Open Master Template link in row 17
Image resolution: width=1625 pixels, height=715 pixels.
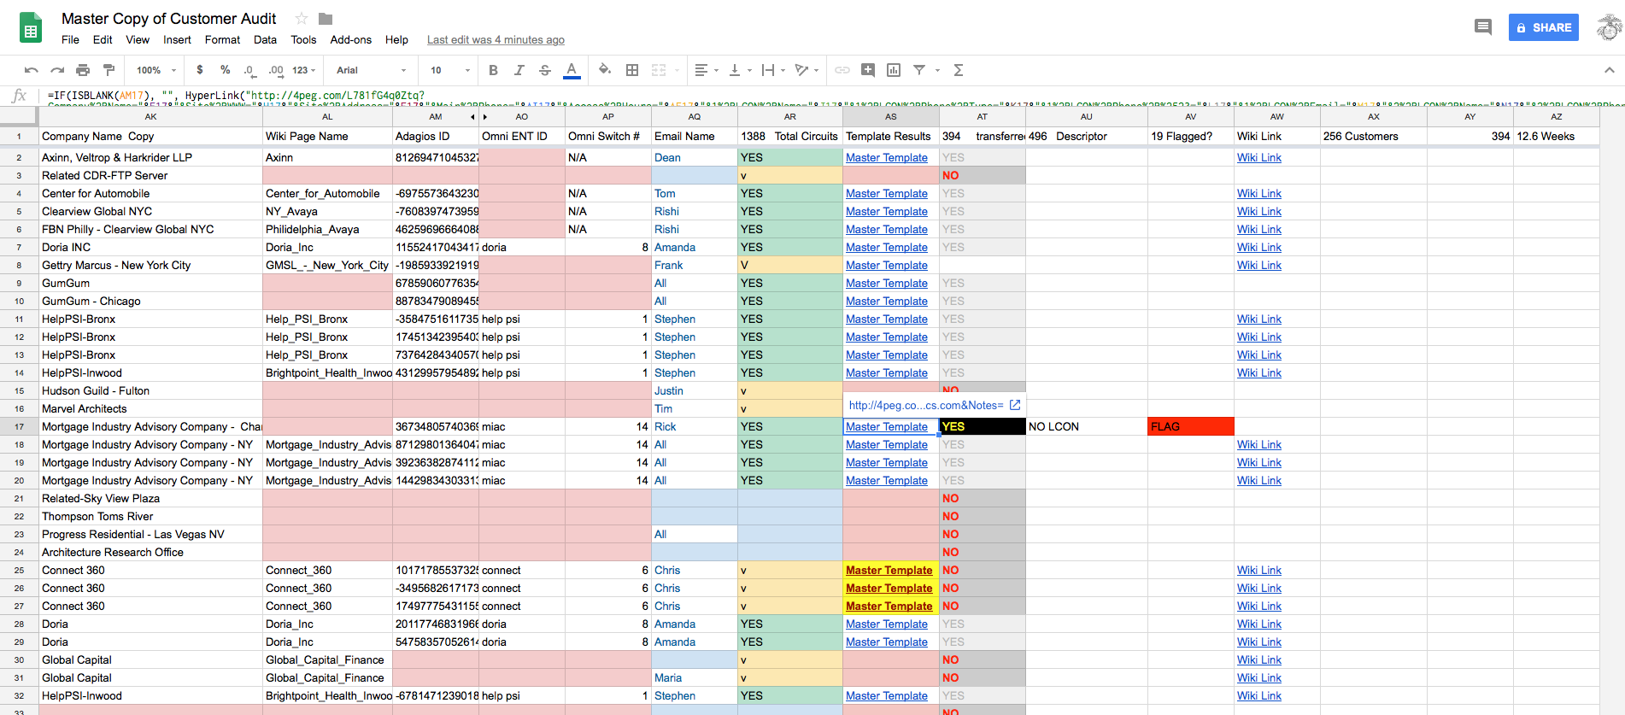(x=886, y=426)
